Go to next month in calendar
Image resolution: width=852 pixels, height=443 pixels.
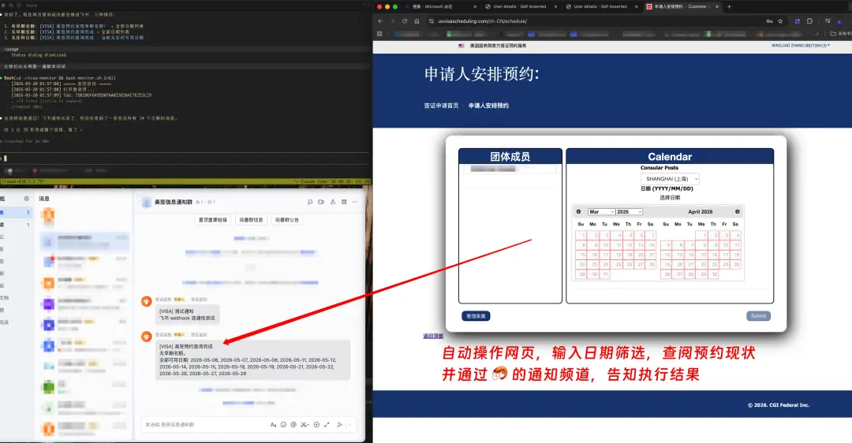(x=738, y=212)
